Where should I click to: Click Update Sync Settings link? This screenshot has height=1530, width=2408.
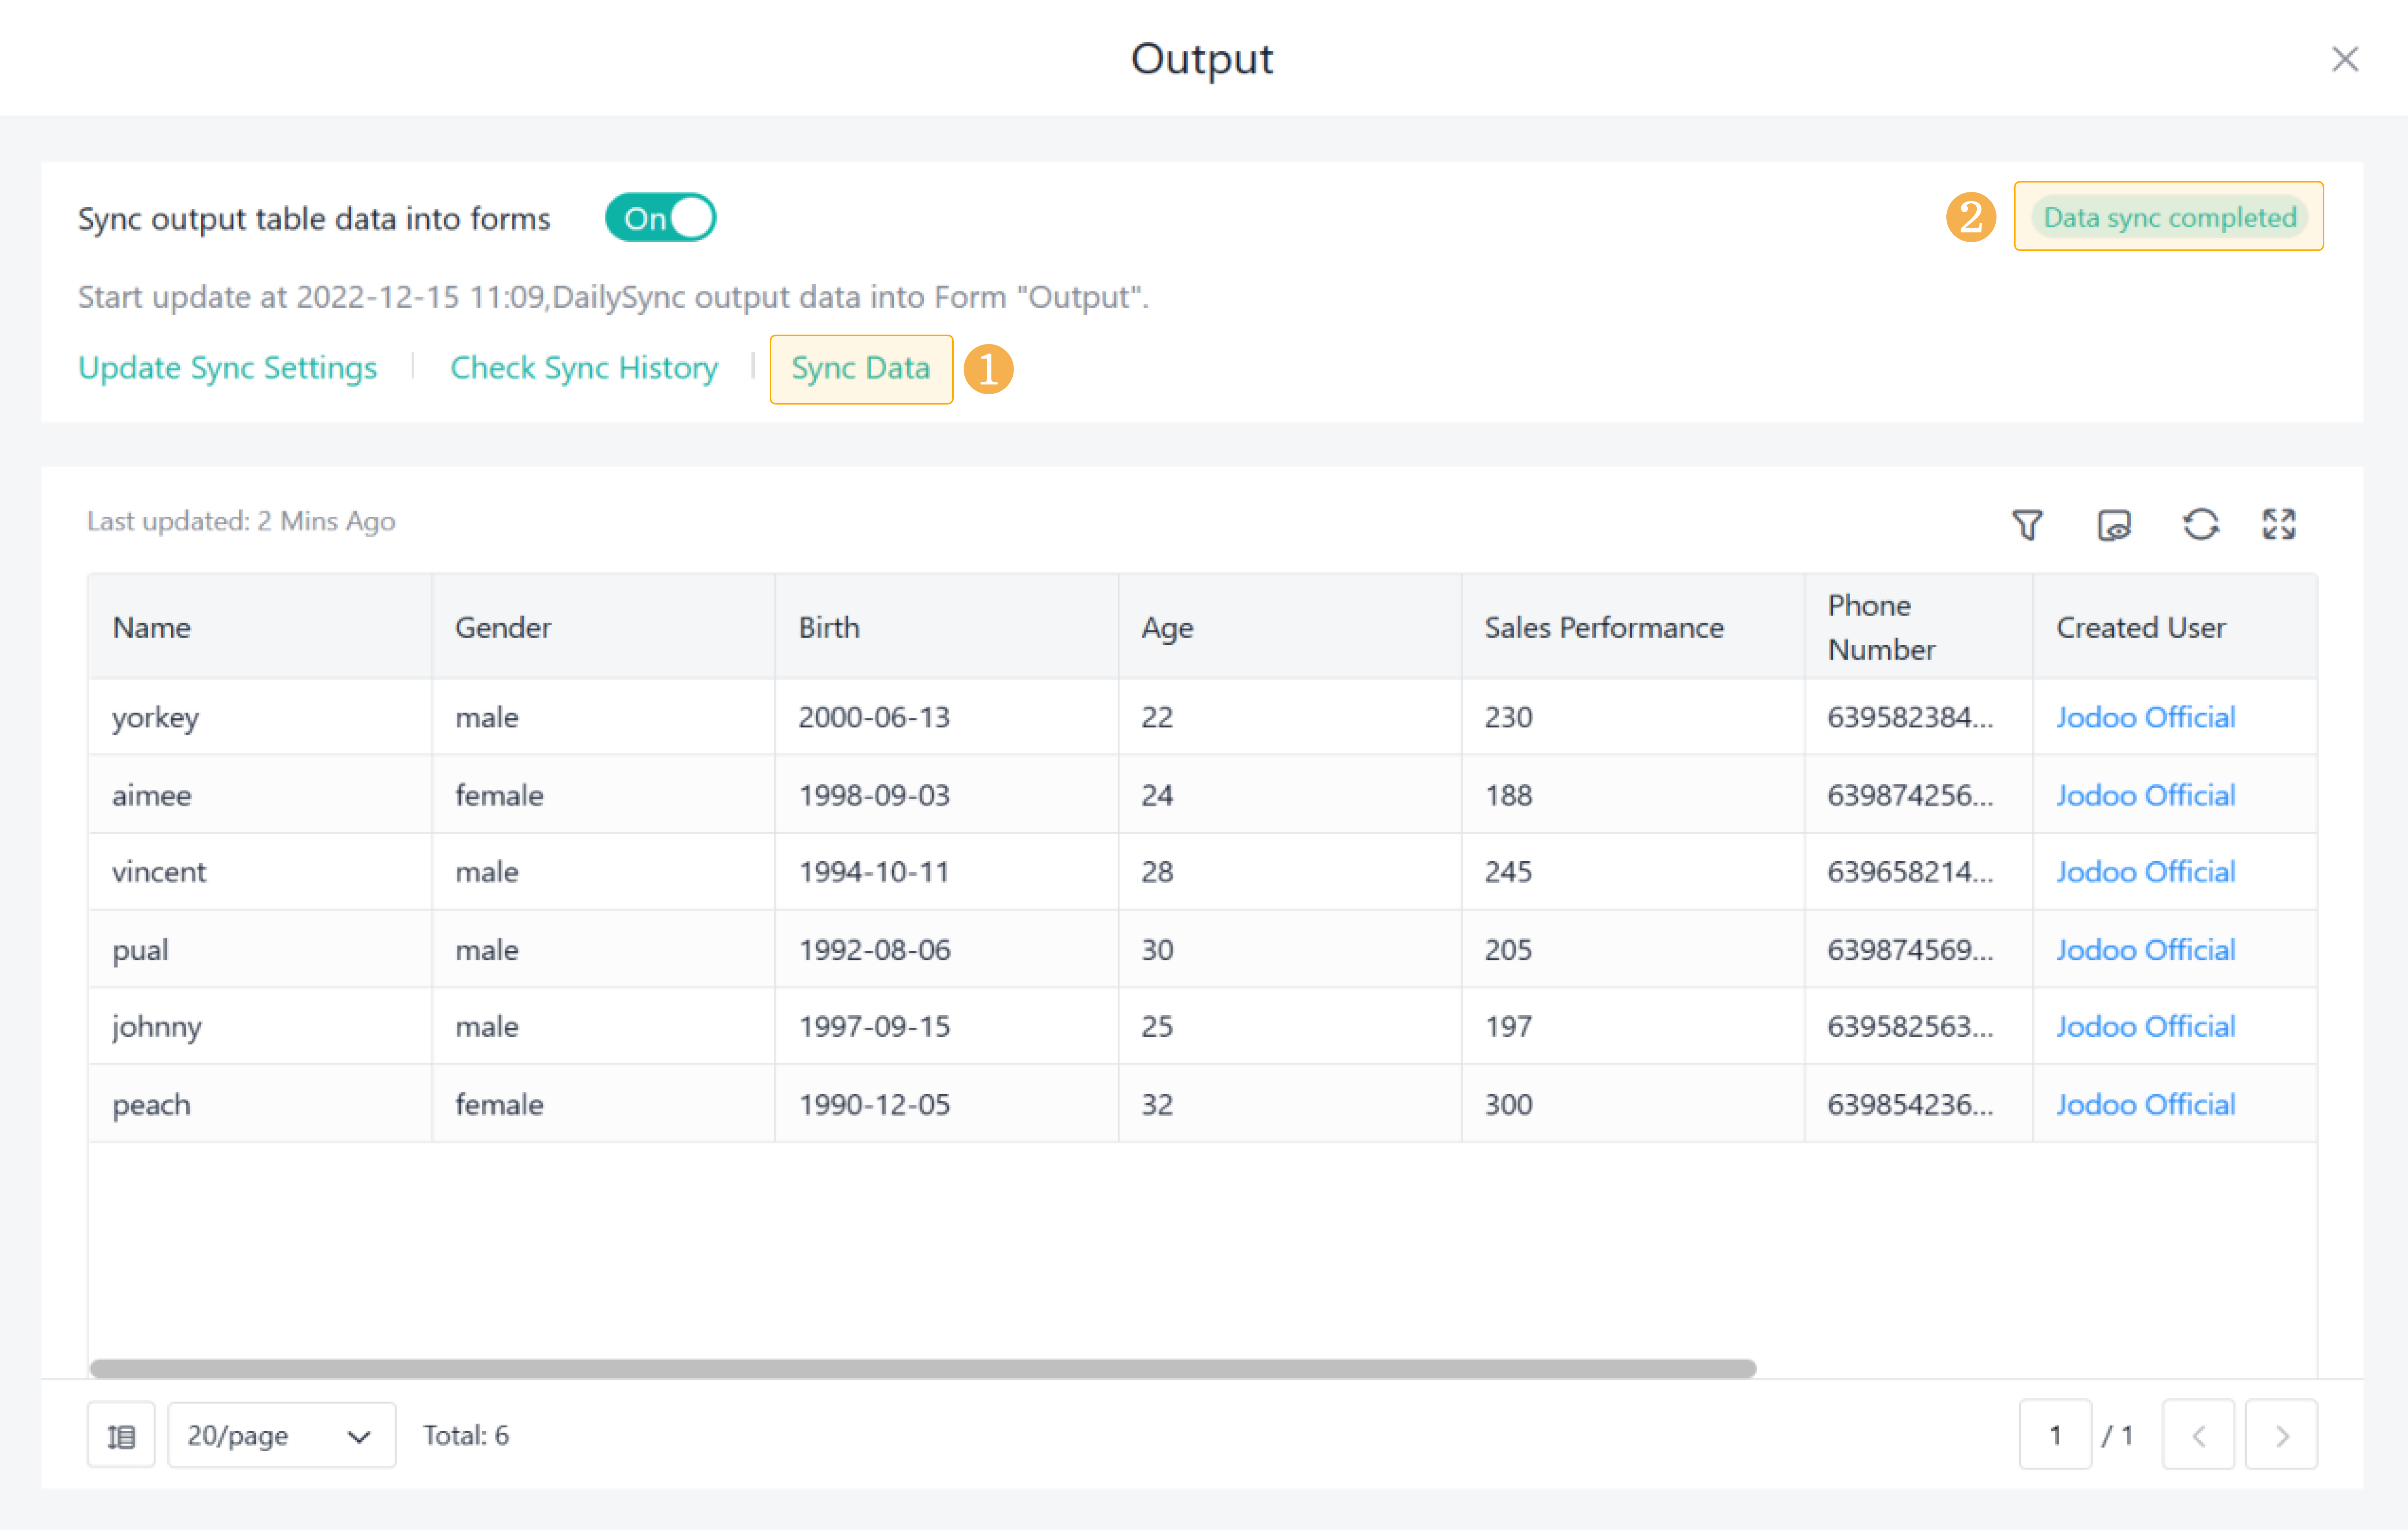pos(228,368)
